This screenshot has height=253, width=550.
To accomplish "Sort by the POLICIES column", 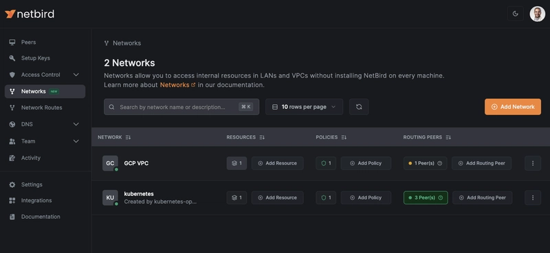I will click(331, 137).
